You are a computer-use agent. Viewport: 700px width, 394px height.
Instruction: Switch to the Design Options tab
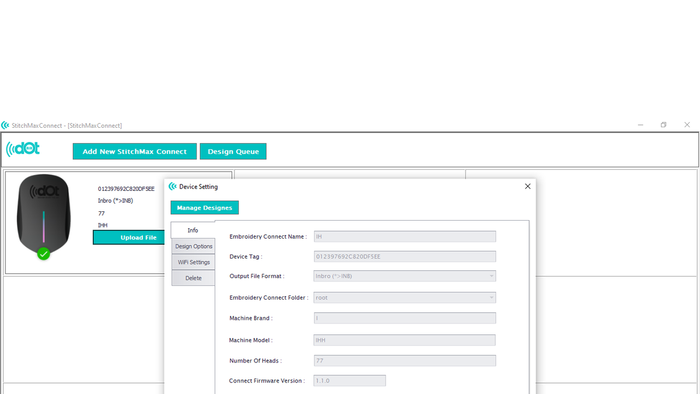[x=194, y=246]
